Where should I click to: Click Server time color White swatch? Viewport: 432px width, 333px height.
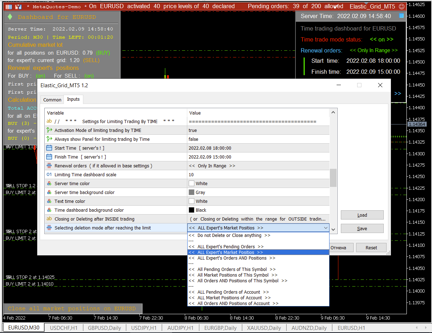pos(192,184)
